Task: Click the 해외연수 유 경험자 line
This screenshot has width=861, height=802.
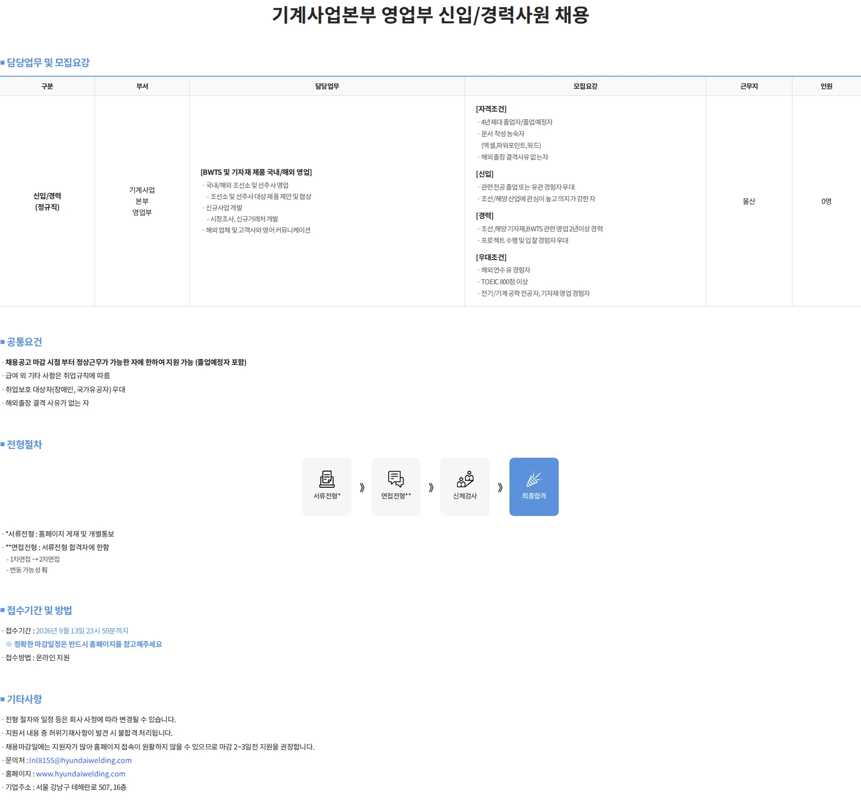Action: click(x=505, y=270)
